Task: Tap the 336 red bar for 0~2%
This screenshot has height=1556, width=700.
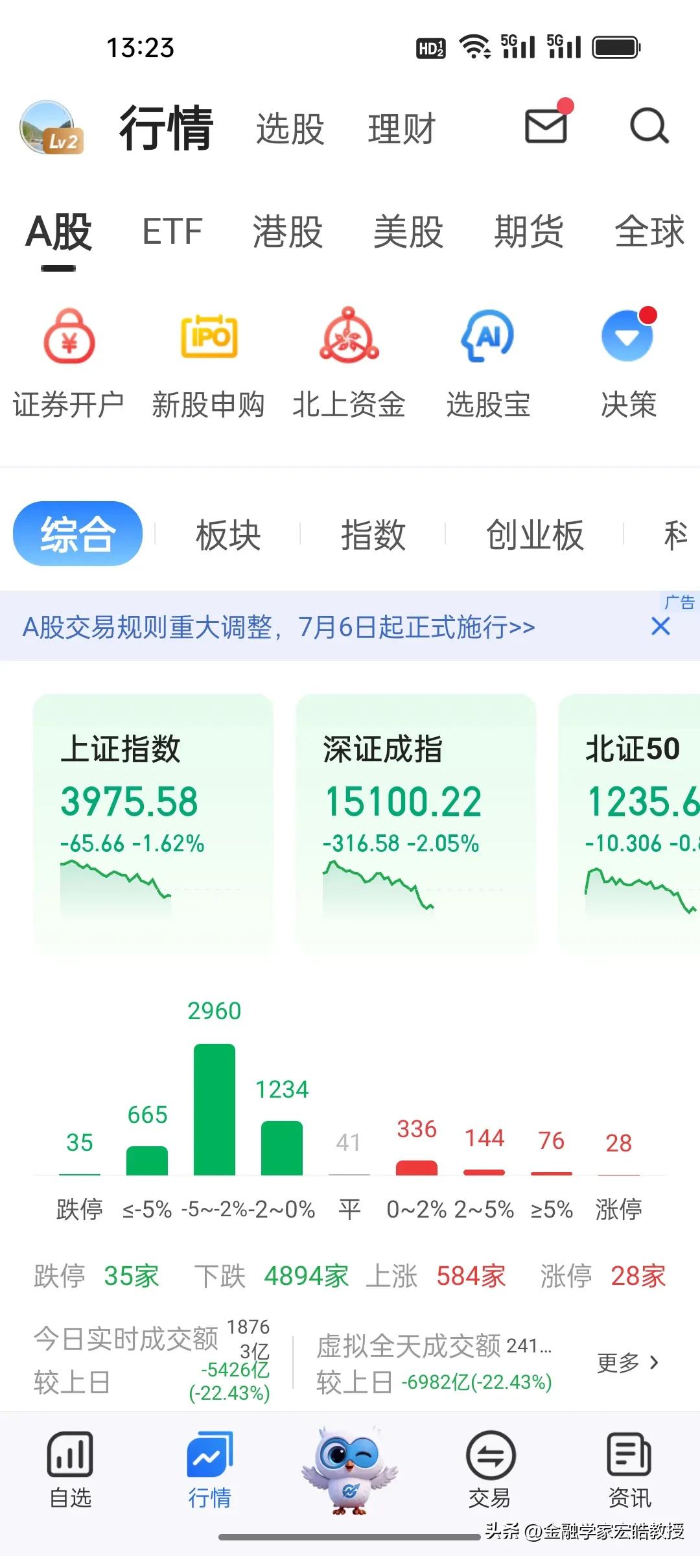Action: coord(417,1167)
